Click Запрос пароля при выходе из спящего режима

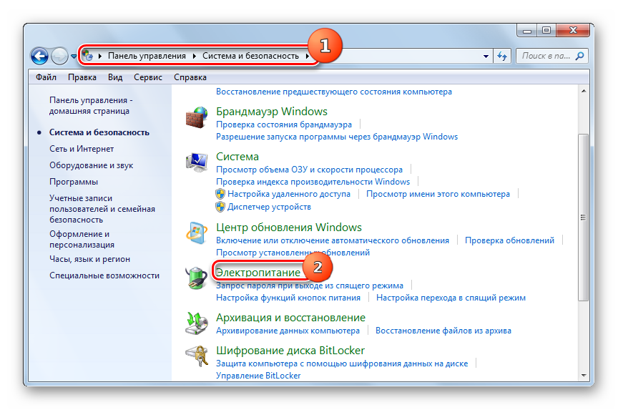[x=310, y=285]
